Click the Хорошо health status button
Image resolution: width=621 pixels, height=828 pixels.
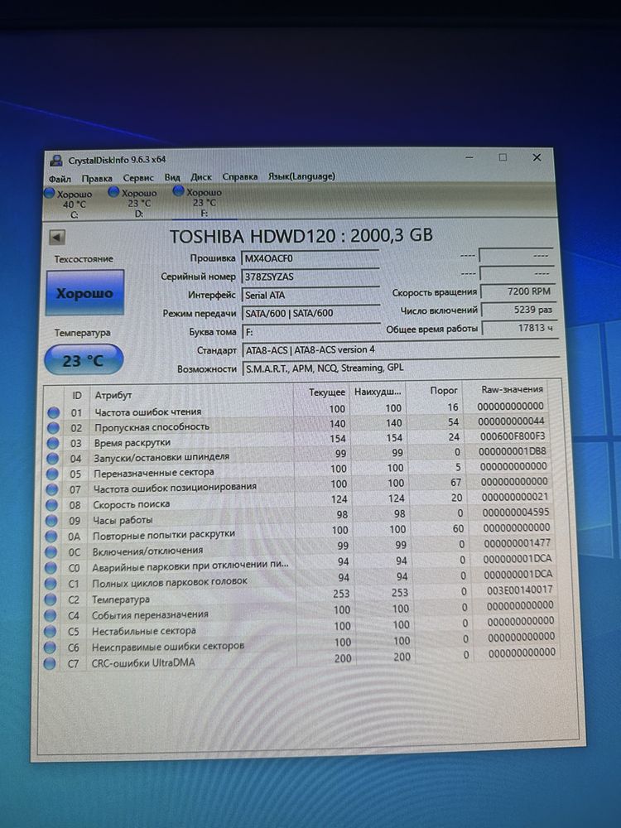(x=84, y=293)
